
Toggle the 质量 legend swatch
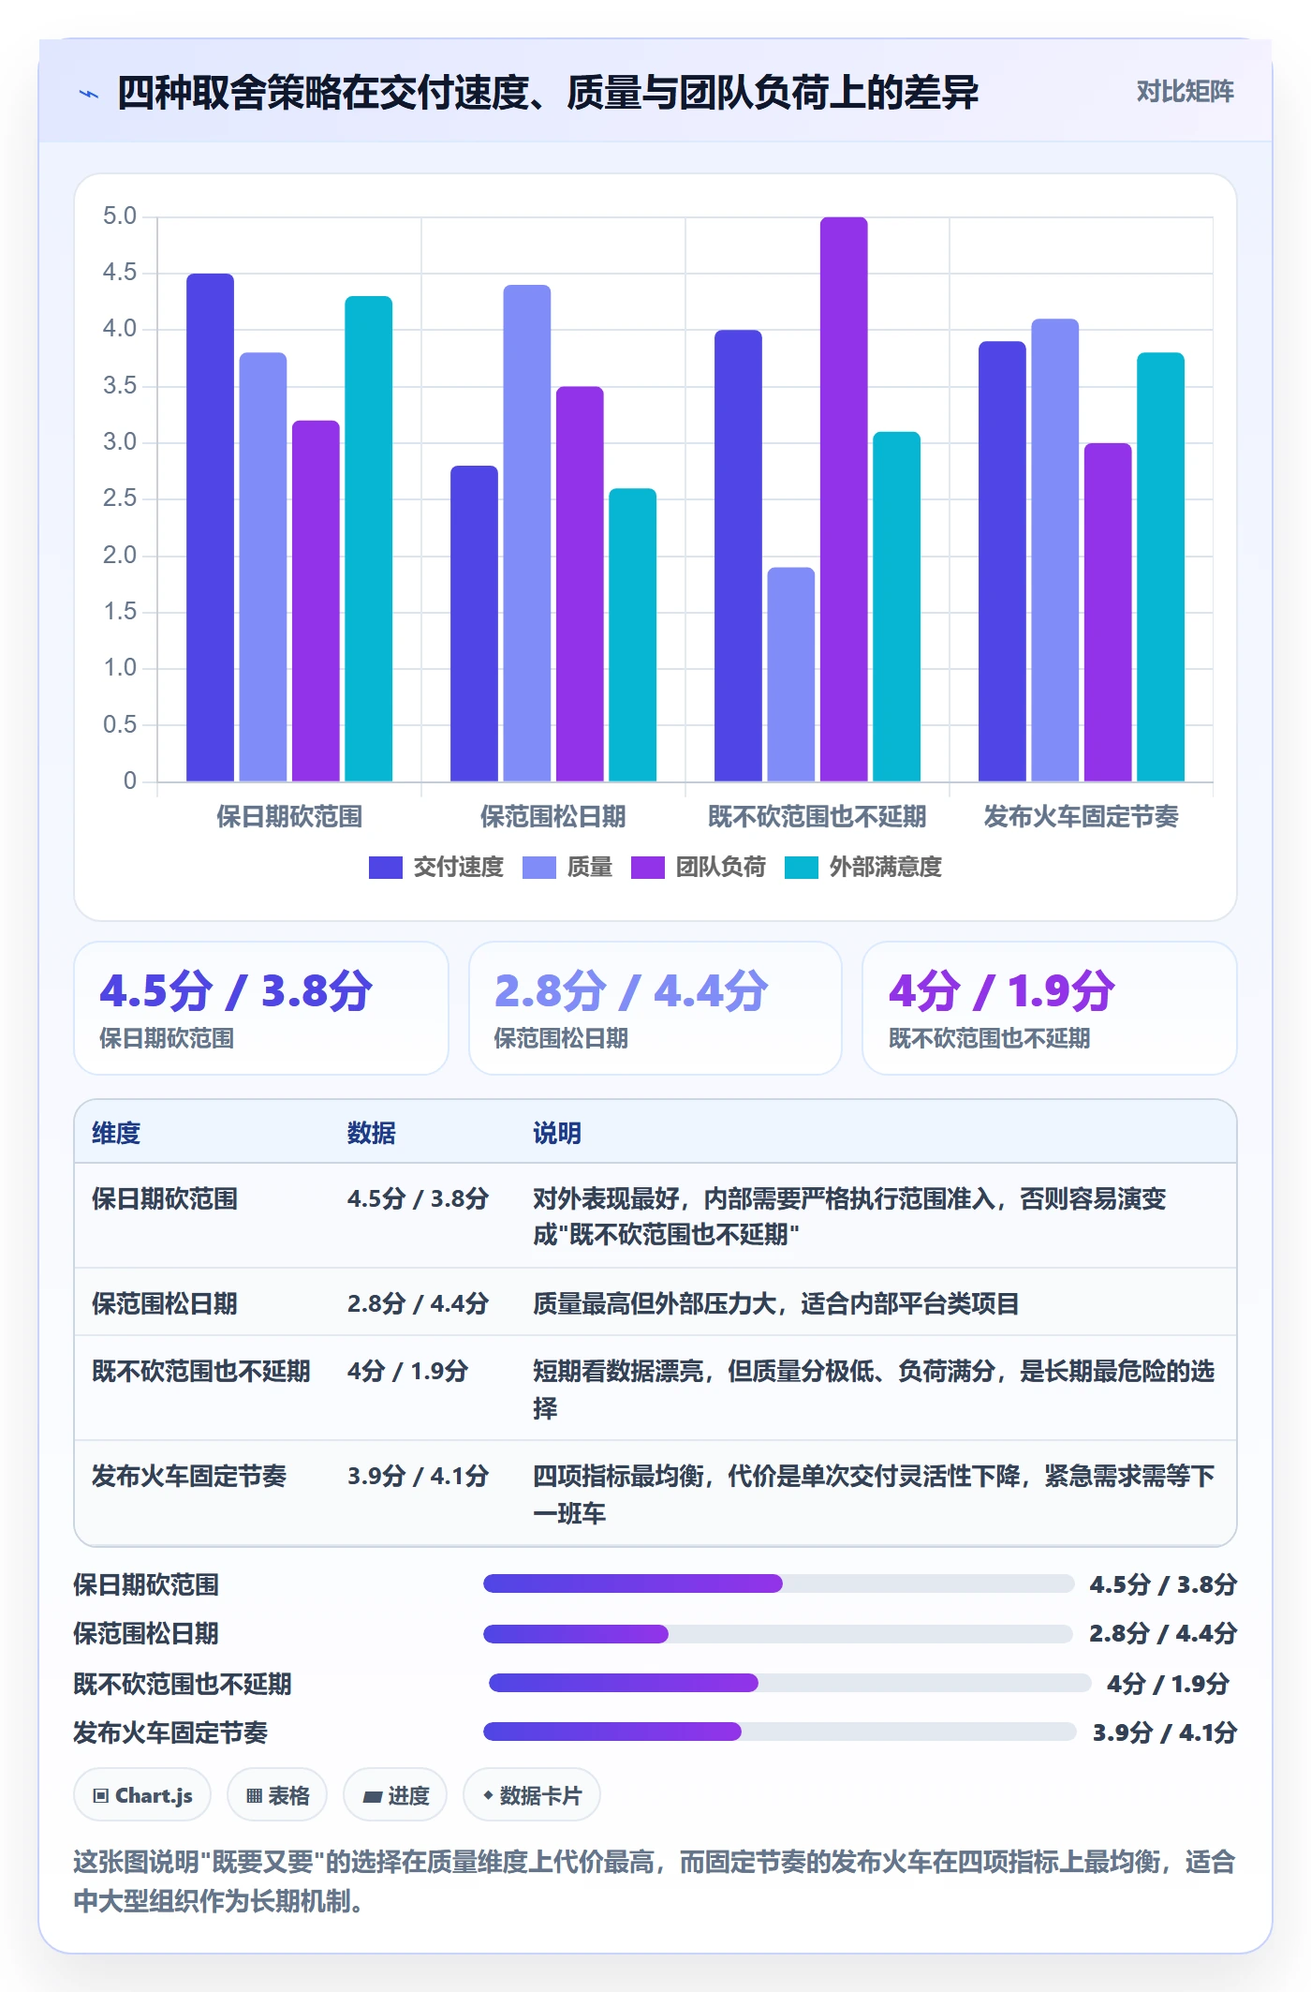point(538,868)
